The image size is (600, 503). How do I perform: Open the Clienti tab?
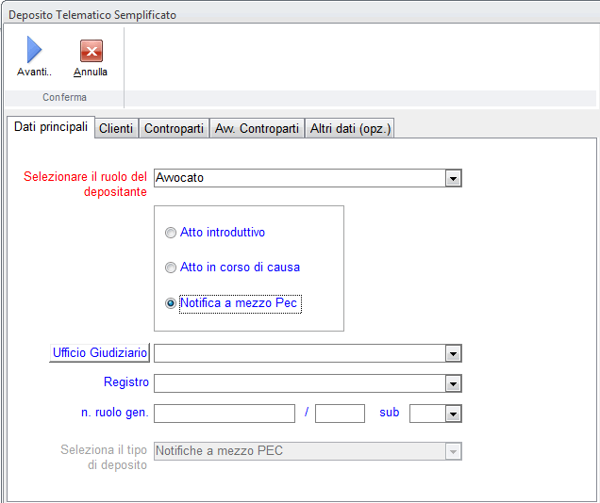tap(116, 128)
